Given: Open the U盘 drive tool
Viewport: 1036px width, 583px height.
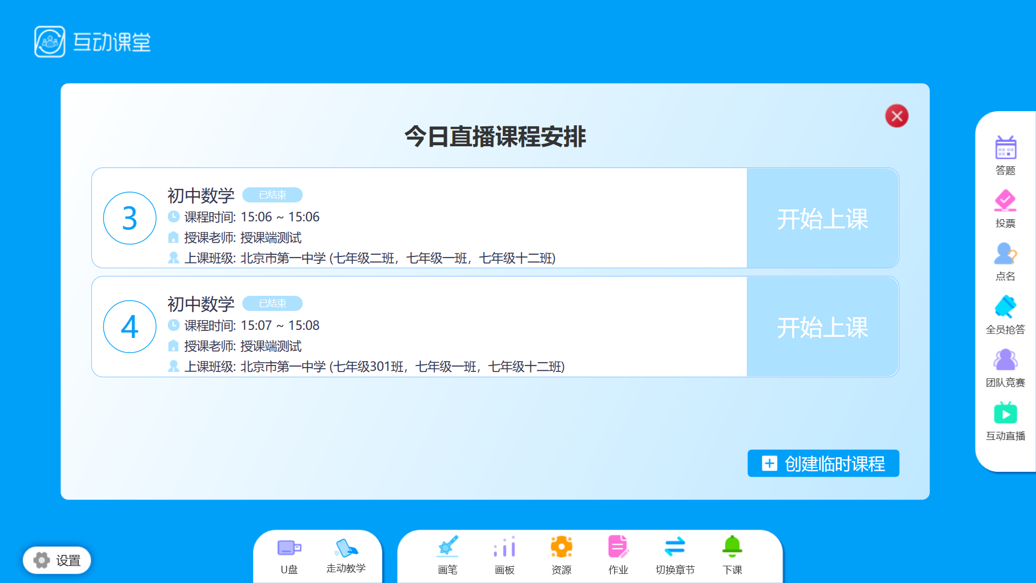Looking at the screenshot, I should point(289,557).
